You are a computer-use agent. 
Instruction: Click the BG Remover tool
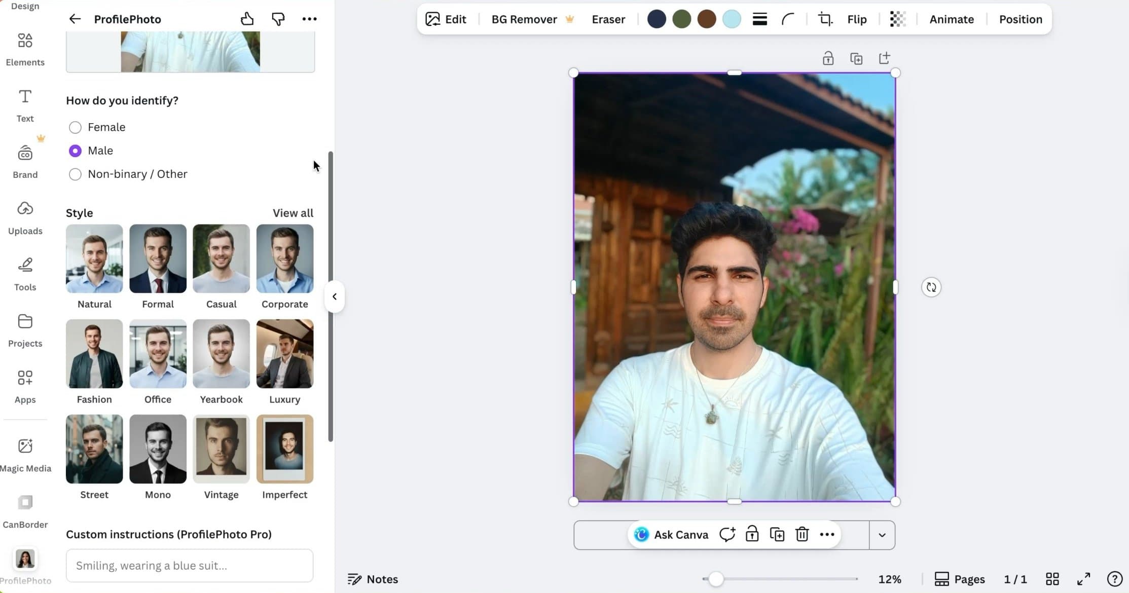523,19
